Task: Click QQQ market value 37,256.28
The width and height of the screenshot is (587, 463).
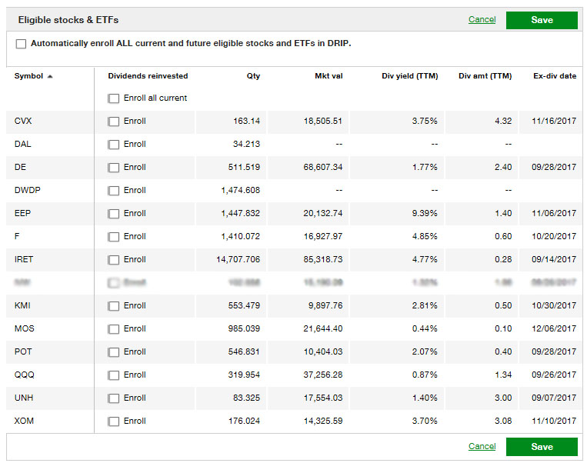Action: [322, 375]
